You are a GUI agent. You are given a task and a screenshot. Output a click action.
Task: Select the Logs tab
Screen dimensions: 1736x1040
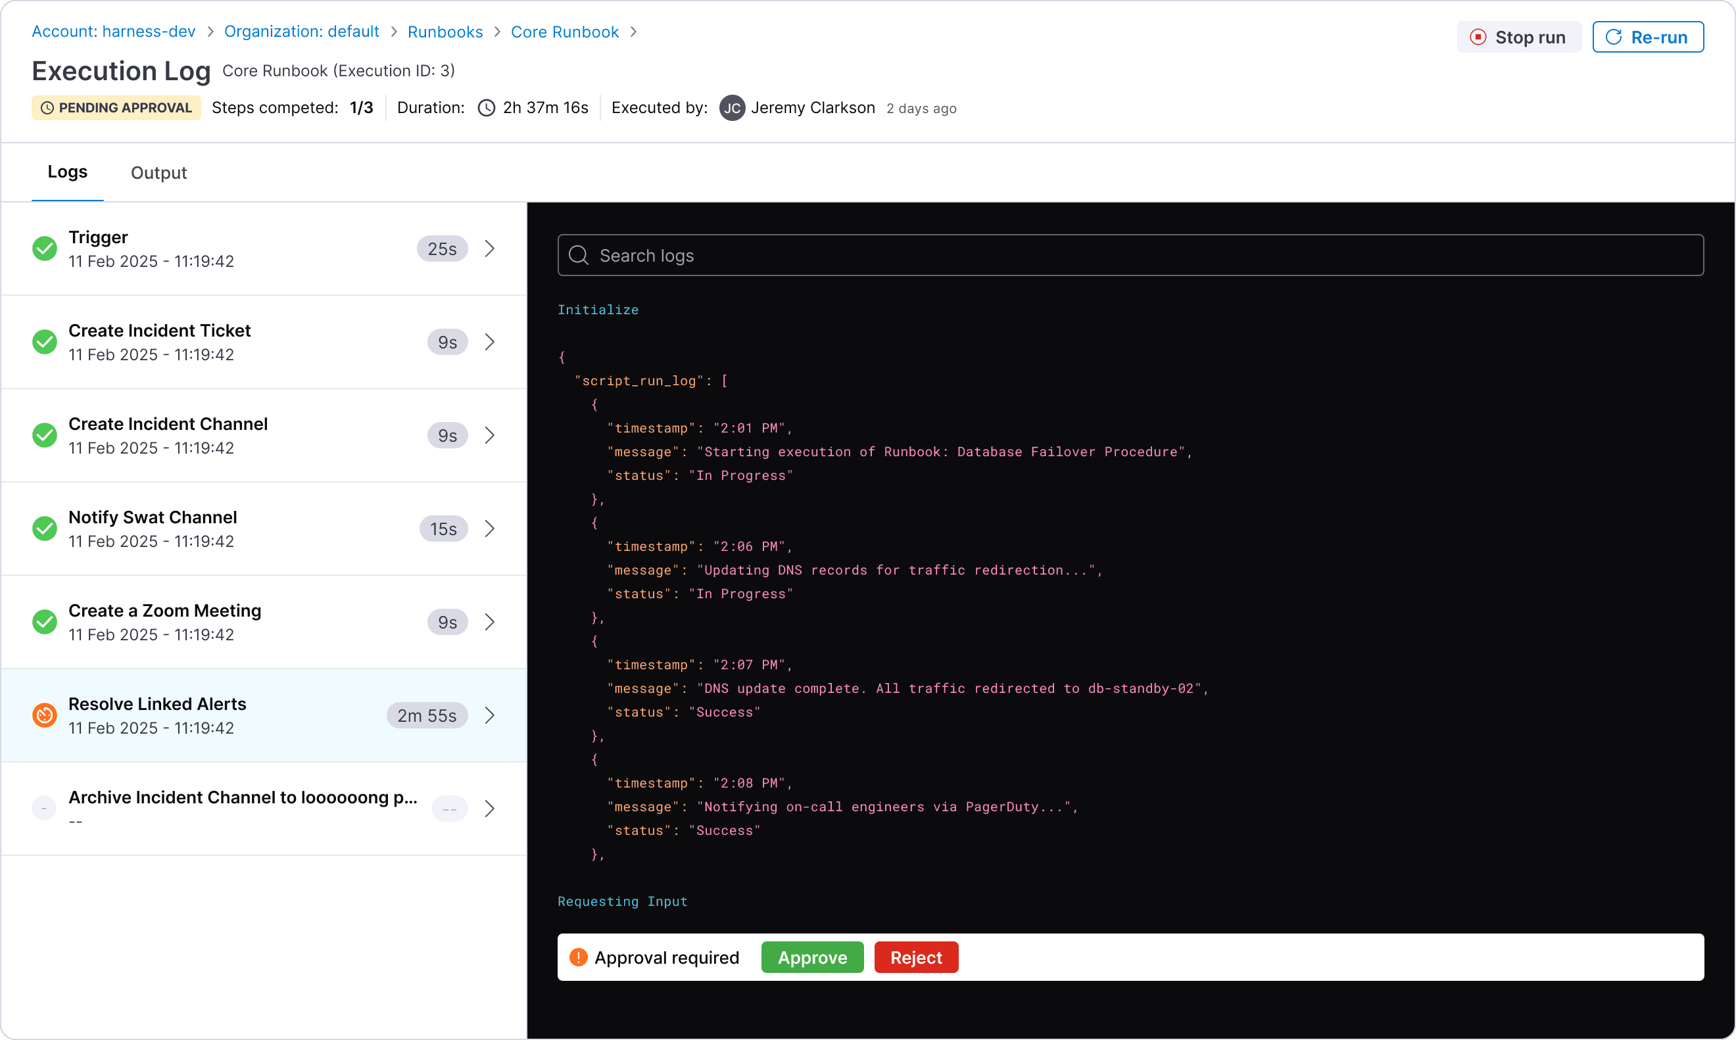click(67, 172)
